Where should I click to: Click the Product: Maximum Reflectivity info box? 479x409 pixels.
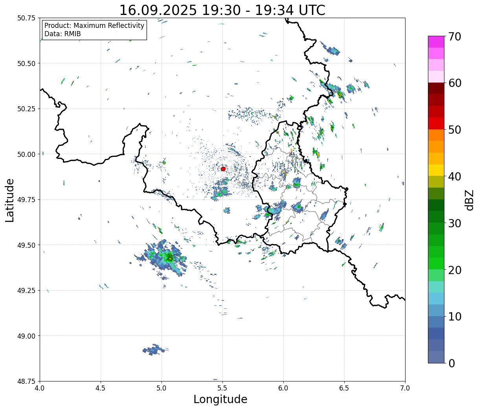94,30
